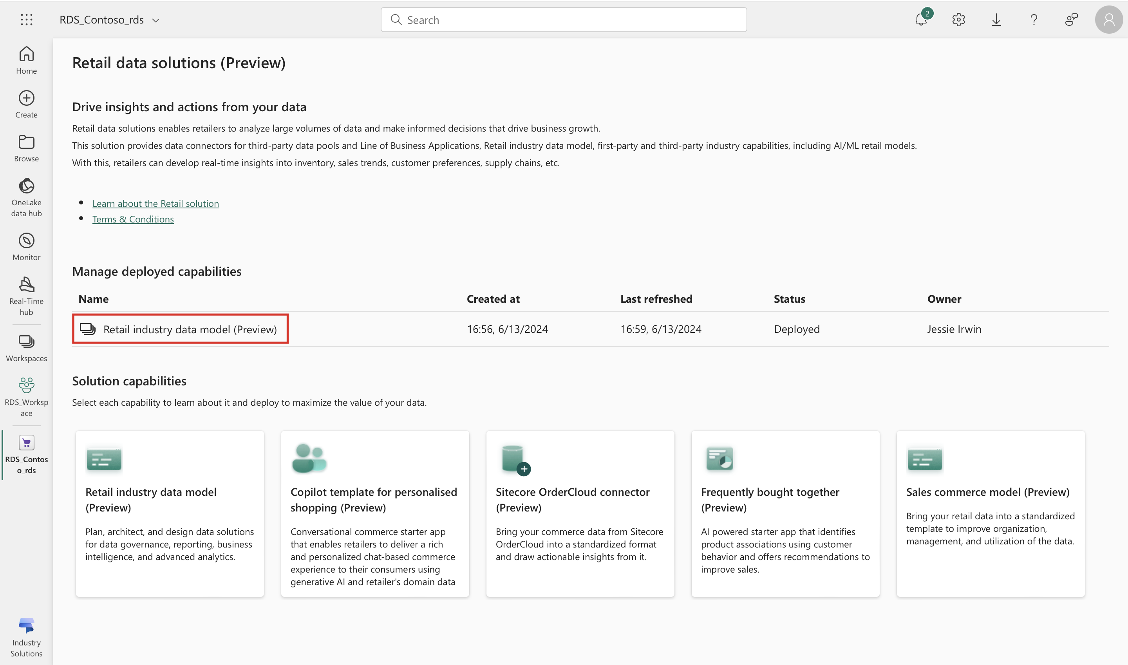Open the notifications bell icon
The image size is (1128, 665).
pos(922,18)
